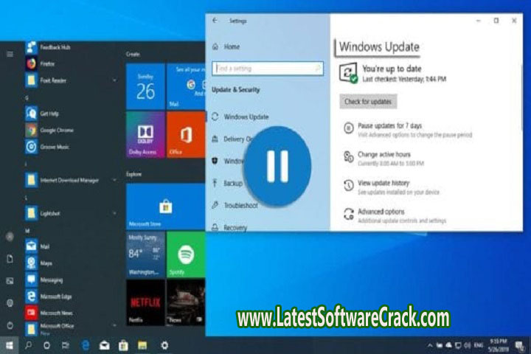This screenshot has height=354, width=531.
Task: Open Troubleshoot in the Settings sidebar
Action: click(240, 205)
